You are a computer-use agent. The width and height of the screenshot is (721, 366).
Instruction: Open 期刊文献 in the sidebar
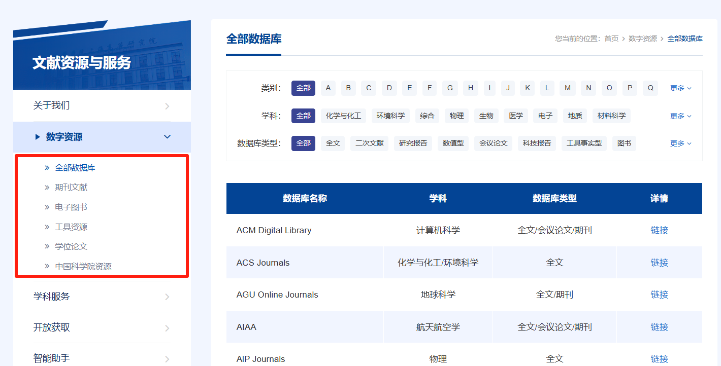[x=71, y=188]
